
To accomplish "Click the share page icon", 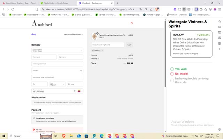I will tap(151, 9).
